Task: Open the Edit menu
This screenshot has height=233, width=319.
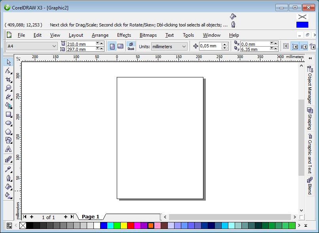Action: click(38, 35)
